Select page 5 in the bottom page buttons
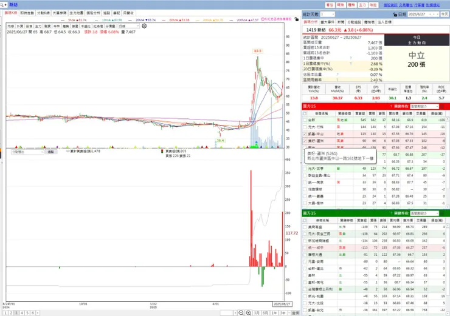The width and height of the screenshot is (450, 316). click(x=27, y=313)
